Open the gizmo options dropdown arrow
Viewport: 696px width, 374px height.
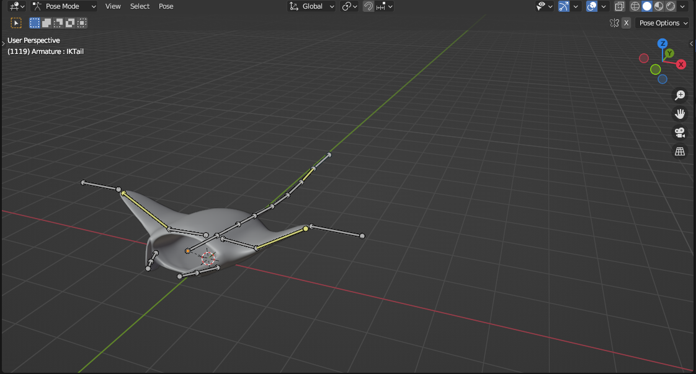coord(576,6)
